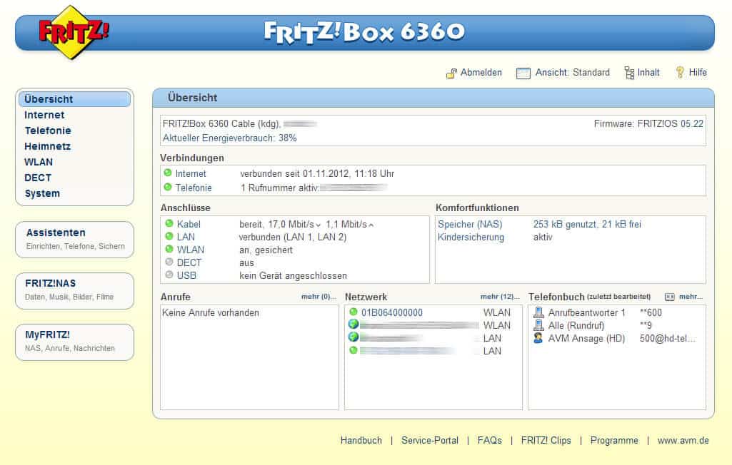Viewport: 732px width, 465px height.
Task: Click contact icon for AVM Ansage (HD)
Action: (538, 337)
